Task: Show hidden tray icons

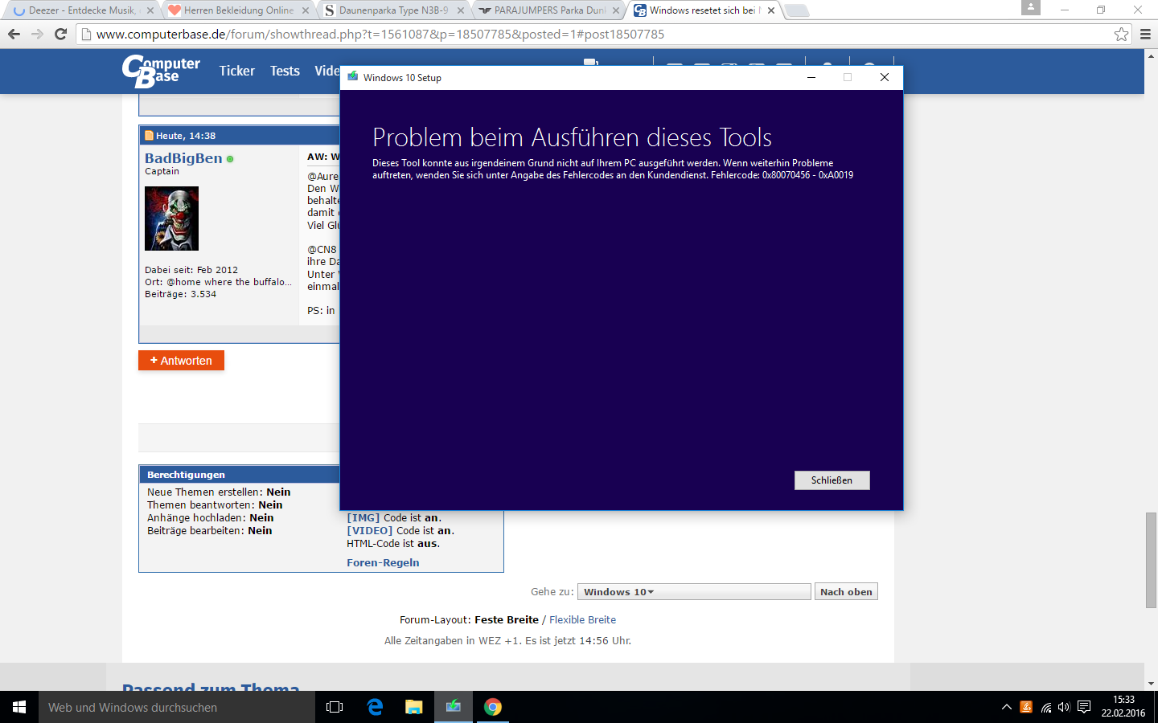Action: [x=1006, y=707]
